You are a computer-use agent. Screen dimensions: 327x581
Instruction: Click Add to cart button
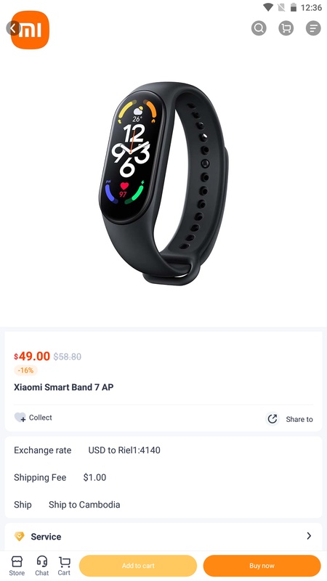coord(138,566)
